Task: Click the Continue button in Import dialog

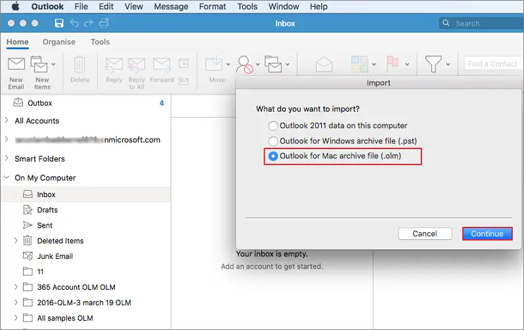Action: pyautogui.click(x=487, y=233)
